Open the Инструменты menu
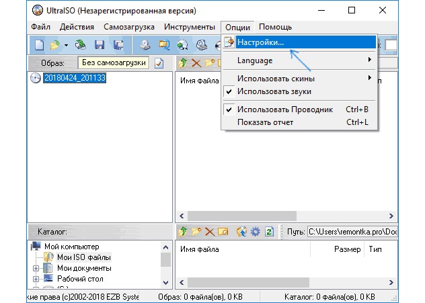The image size is (425, 303). click(x=190, y=27)
